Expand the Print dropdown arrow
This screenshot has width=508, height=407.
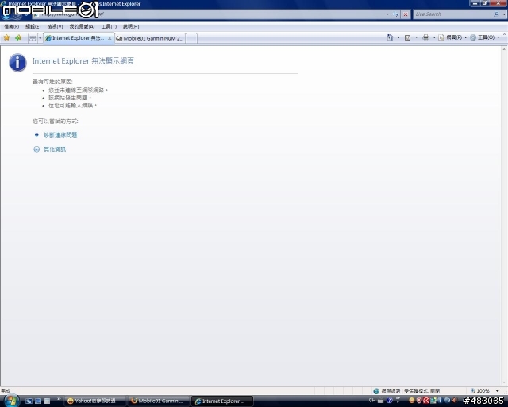click(x=434, y=37)
